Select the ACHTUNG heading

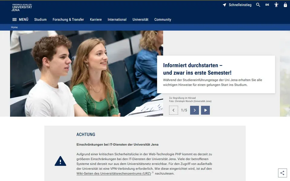86,135
